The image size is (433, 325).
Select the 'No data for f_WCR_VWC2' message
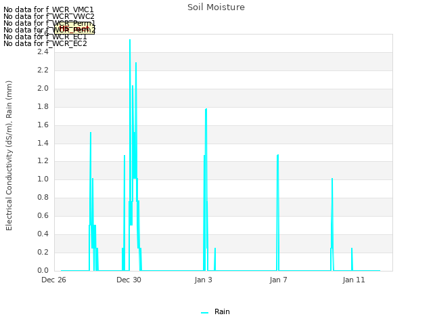coord(49,16)
